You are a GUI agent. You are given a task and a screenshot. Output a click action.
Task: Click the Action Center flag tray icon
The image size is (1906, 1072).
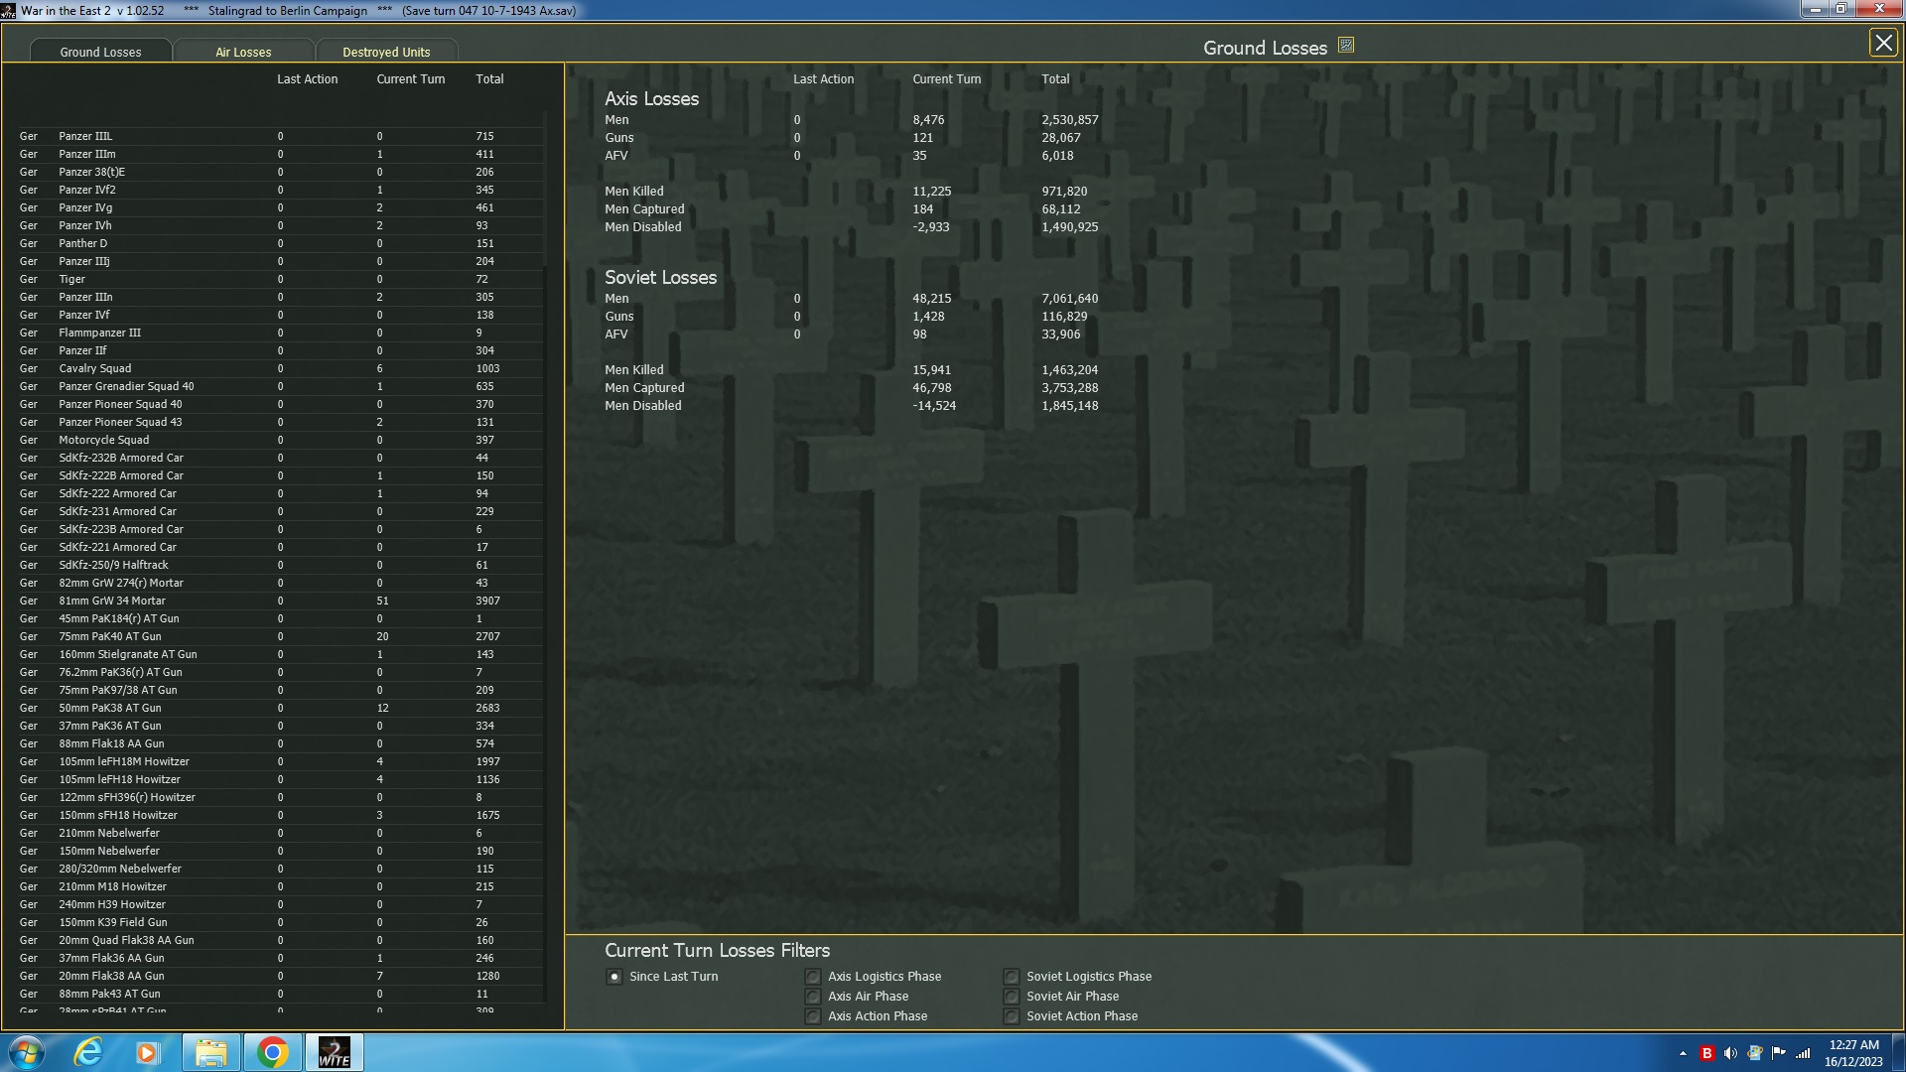1778,1053
